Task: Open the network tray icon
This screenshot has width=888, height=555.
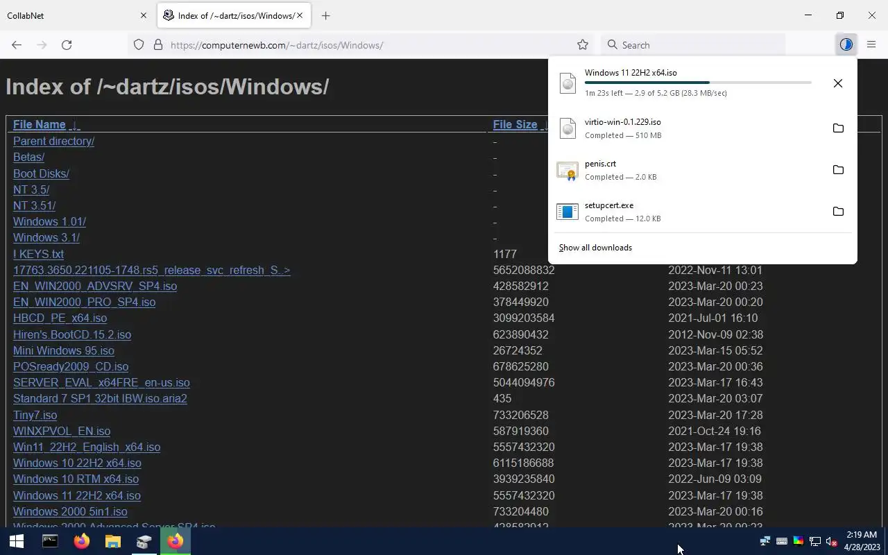Action: [x=815, y=541]
